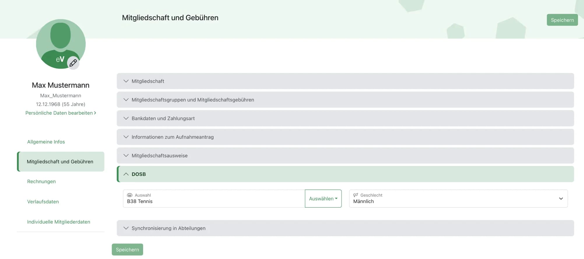Expand the Mitgliedschaft section

pyautogui.click(x=345, y=81)
